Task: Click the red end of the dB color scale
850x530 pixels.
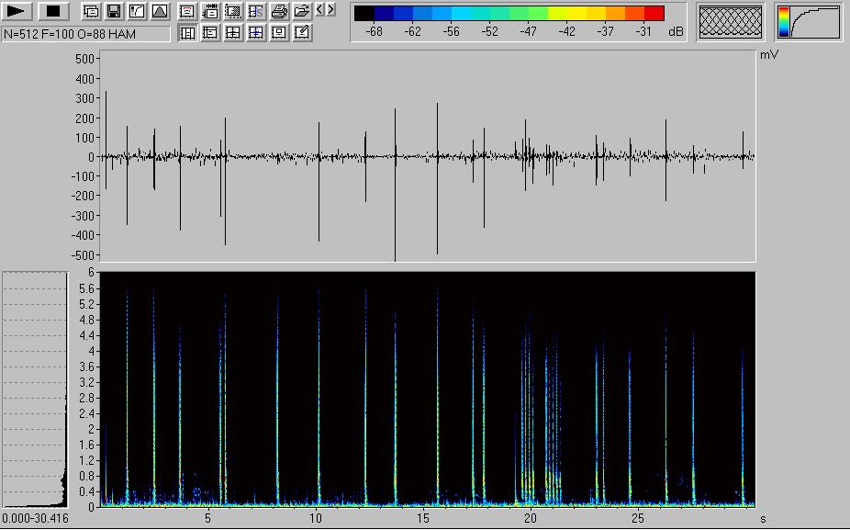Action: (x=654, y=14)
